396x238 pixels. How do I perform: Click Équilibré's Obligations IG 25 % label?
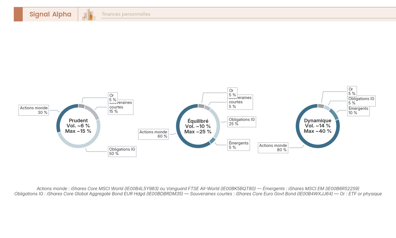[242, 121]
